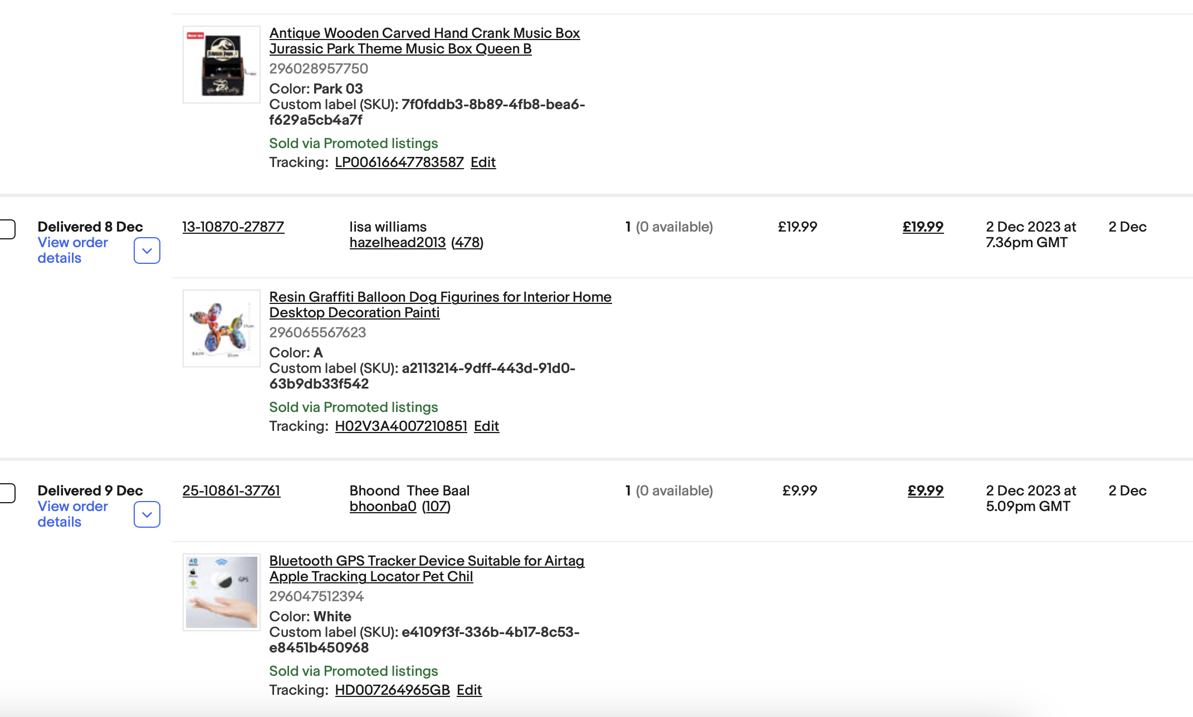Open Antique Wooden Carved Music Box listing
This screenshot has width=1193, height=717.
[x=424, y=41]
